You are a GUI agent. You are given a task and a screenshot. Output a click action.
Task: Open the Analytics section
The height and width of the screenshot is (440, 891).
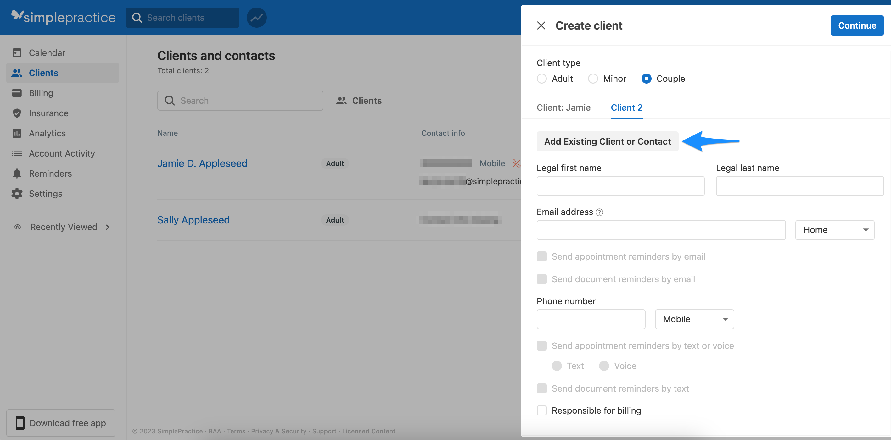(47, 133)
